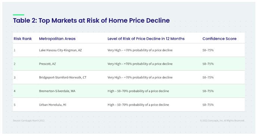Click the table title heading
The height and width of the screenshot is (136, 258).
(91, 20)
